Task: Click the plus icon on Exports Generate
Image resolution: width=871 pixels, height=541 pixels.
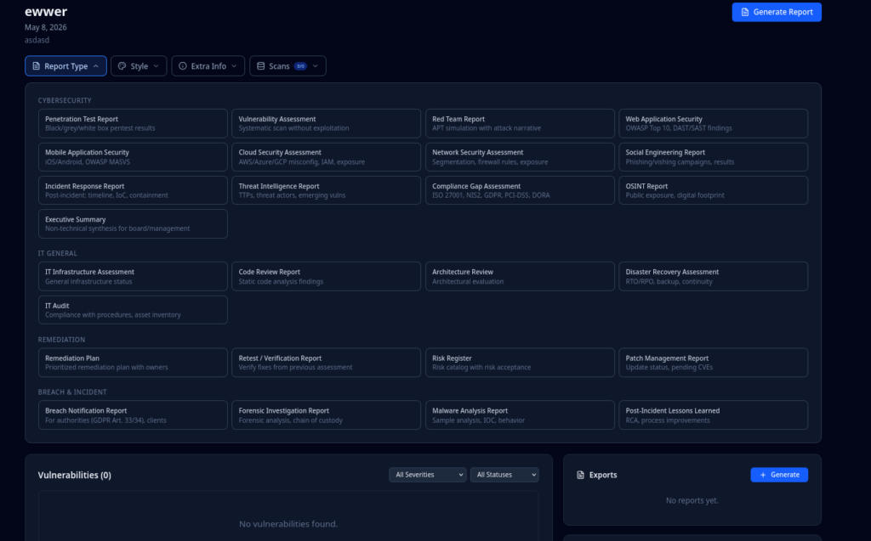Action: [x=763, y=475]
